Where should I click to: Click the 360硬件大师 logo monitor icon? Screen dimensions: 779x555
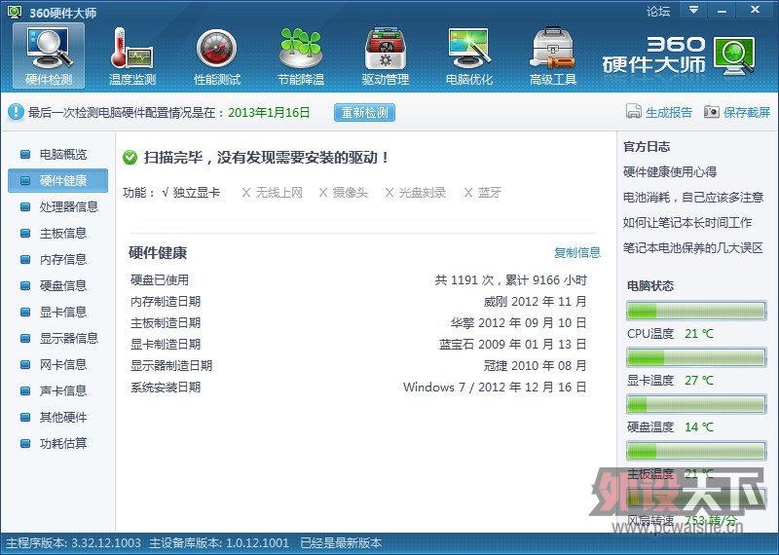pos(734,55)
